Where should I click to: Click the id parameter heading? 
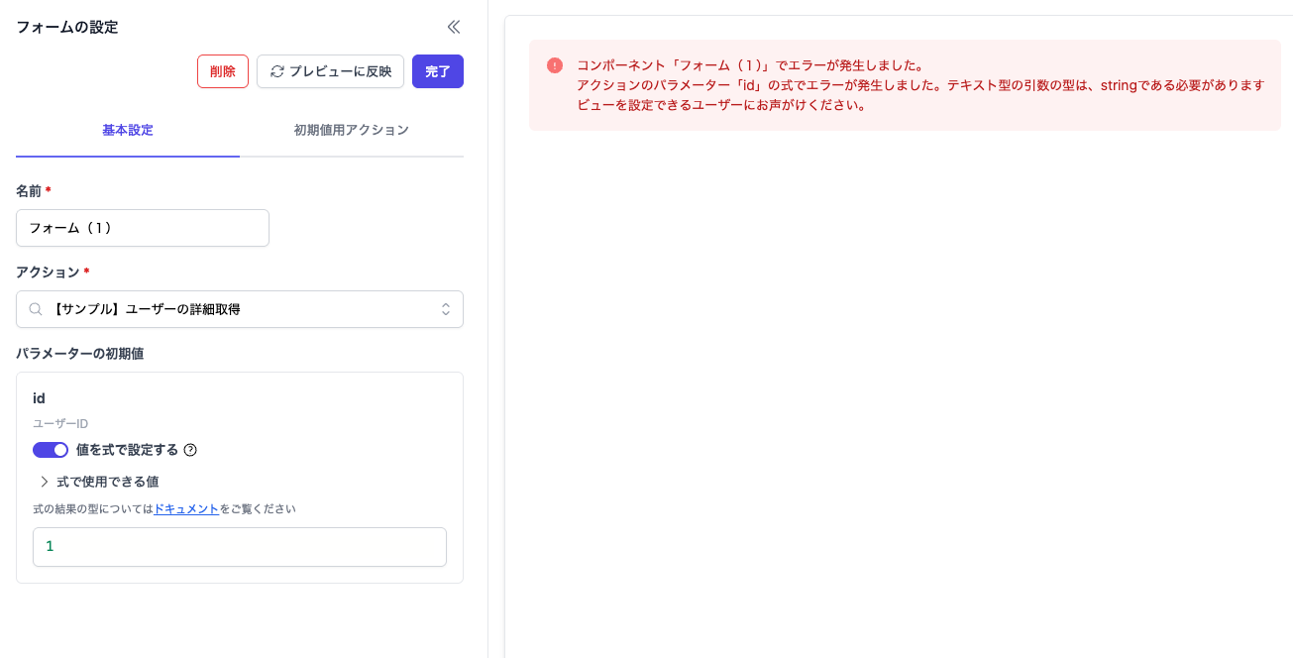point(39,397)
